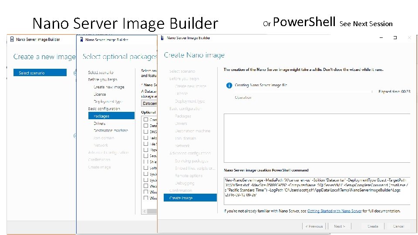Click Servicing packages step in the front window
Viewport: 418px width, 235px height.
[192, 161]
